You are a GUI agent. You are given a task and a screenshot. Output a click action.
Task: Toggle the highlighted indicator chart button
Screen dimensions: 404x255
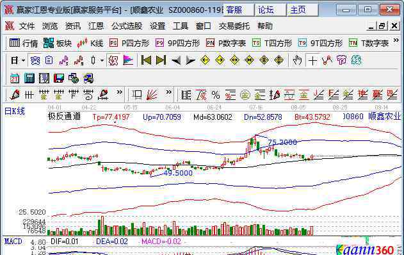pyautogui.click(x=35, y=61)
